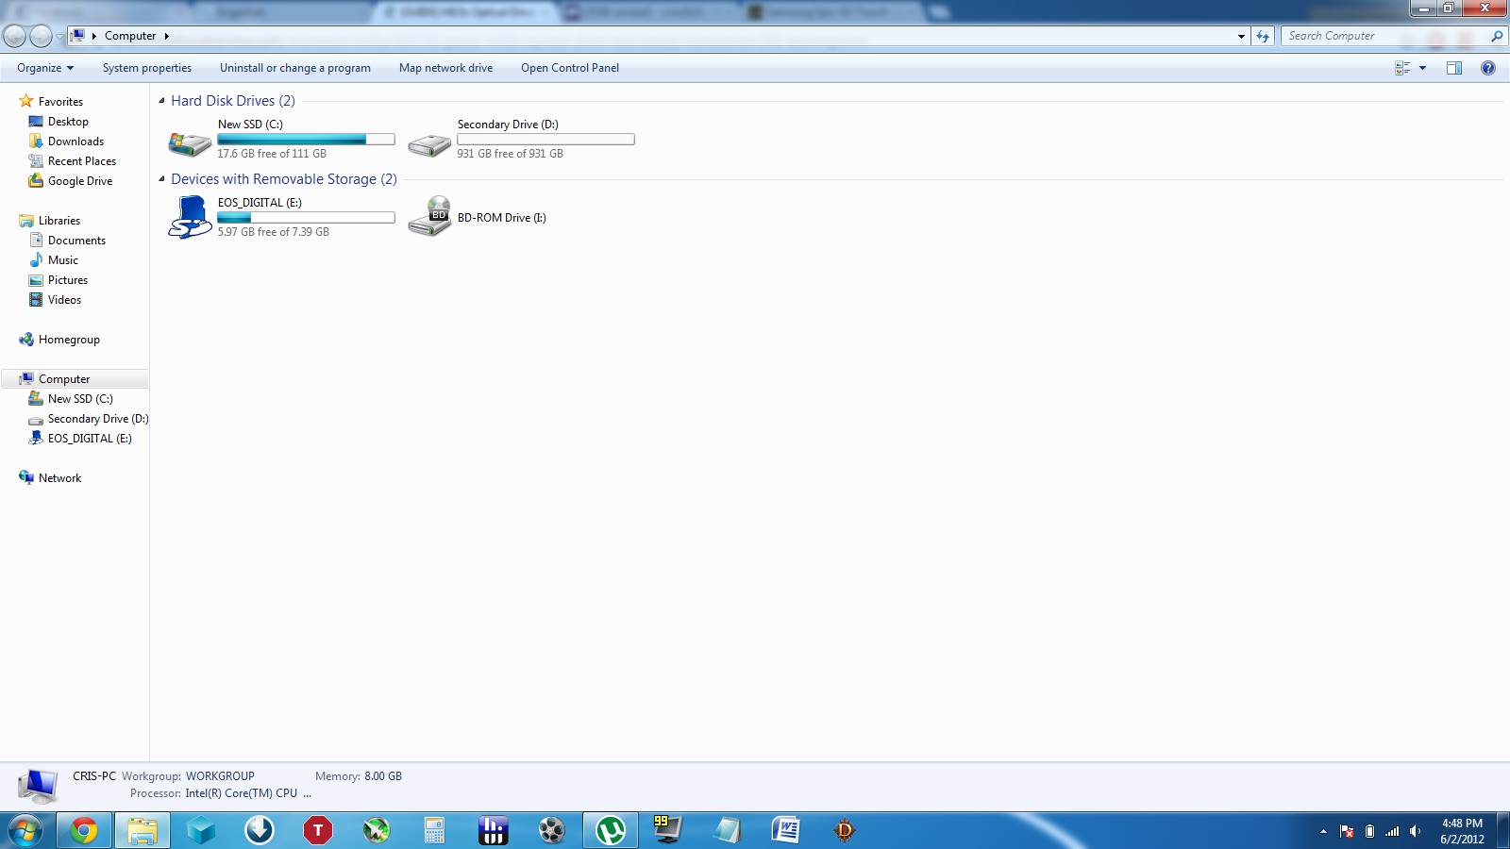Click Uninstall or change a program
The width and height of the screenshot is (1510, 849).
pos(295,68)
